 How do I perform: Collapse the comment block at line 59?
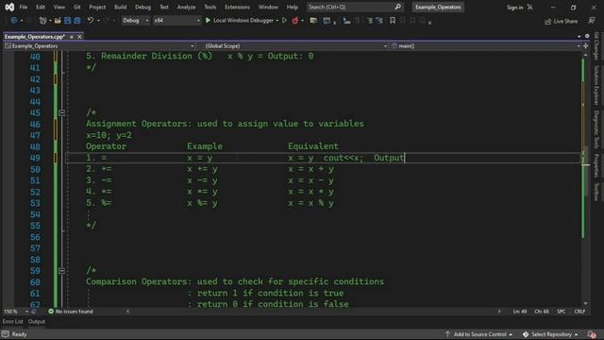61,271
